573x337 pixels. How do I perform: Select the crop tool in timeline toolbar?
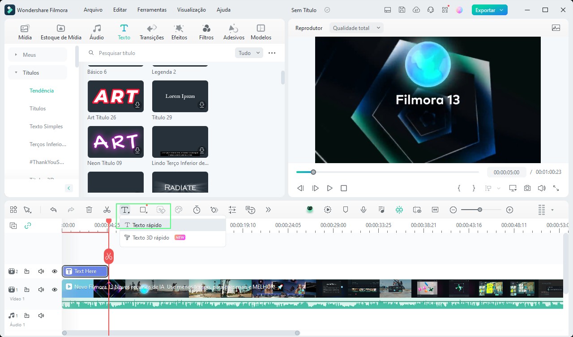pos(143,210)
